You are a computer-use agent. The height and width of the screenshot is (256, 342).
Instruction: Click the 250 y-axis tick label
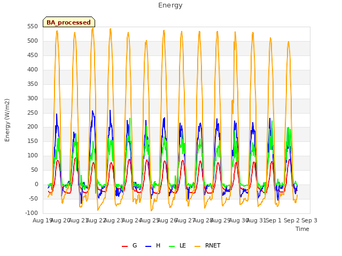pos(33,113)
